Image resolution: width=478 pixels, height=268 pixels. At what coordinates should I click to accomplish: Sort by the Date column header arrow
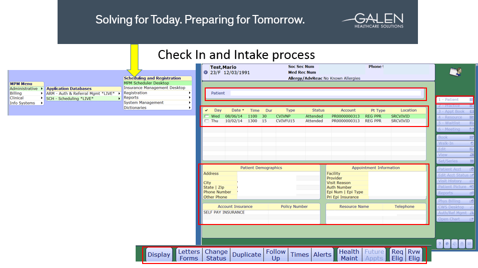coord(243,110)
